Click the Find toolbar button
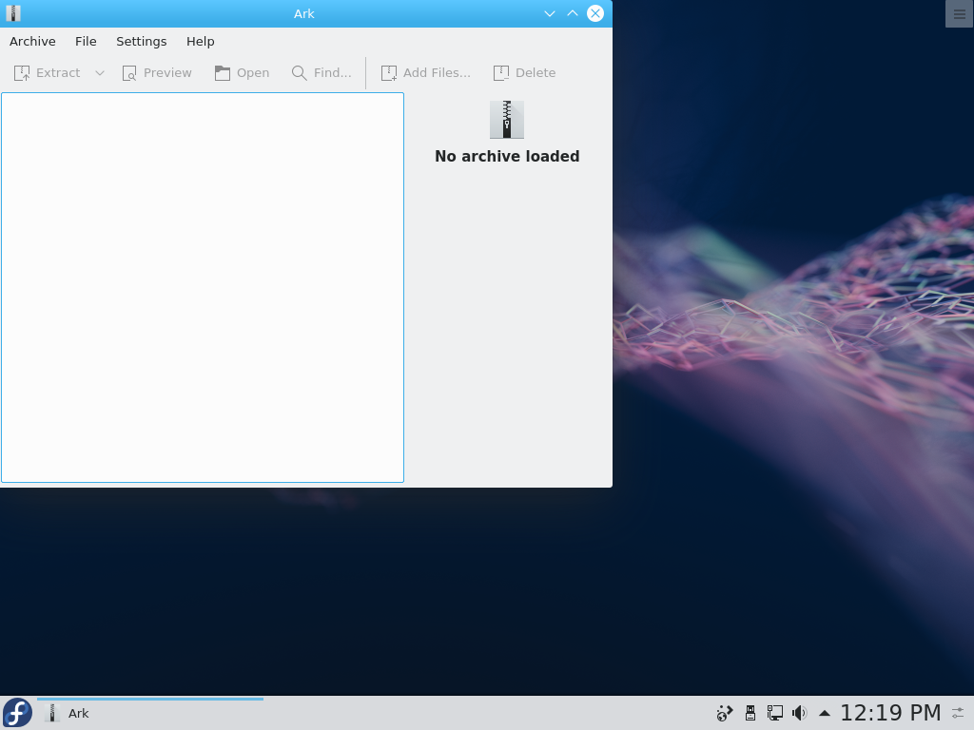Viewport: 974px width, 730px height. [321, 73]
